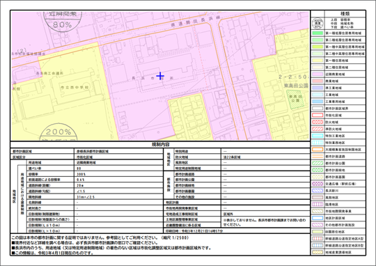Click the 近隣商業地域 pink color swatch

pos(318,74)
